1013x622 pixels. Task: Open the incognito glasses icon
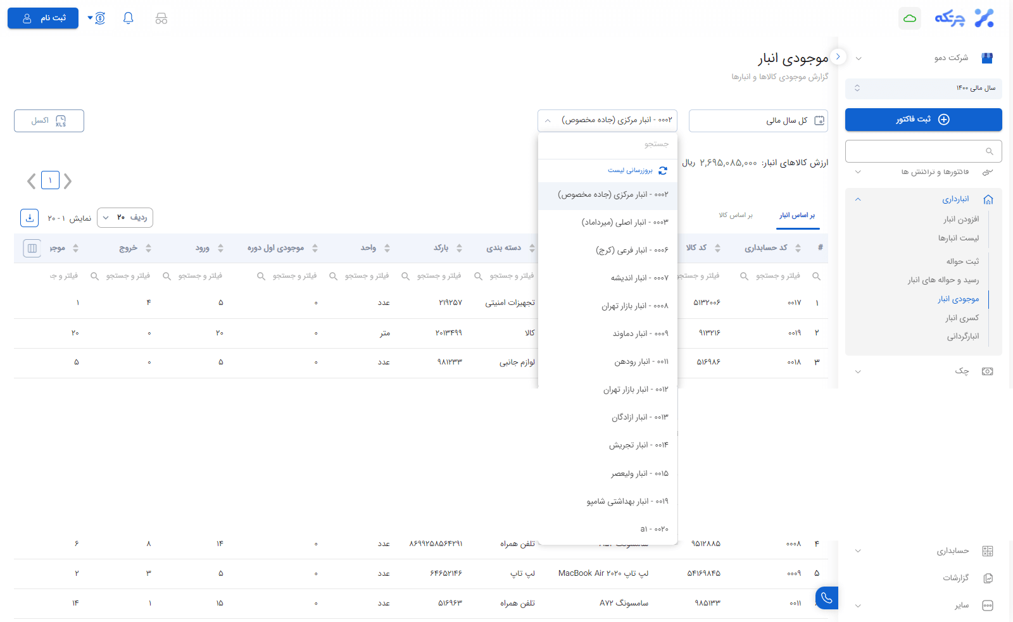[x=161, y=18]
